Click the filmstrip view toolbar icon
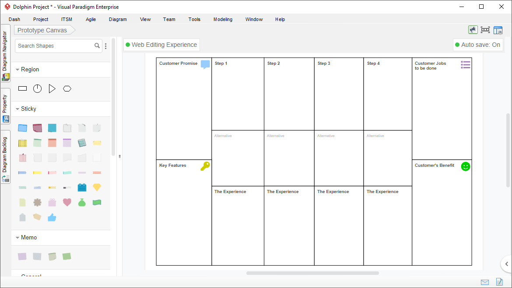Image resolution: width=512 pixels, height=288 pixels. tap(485, 29)
